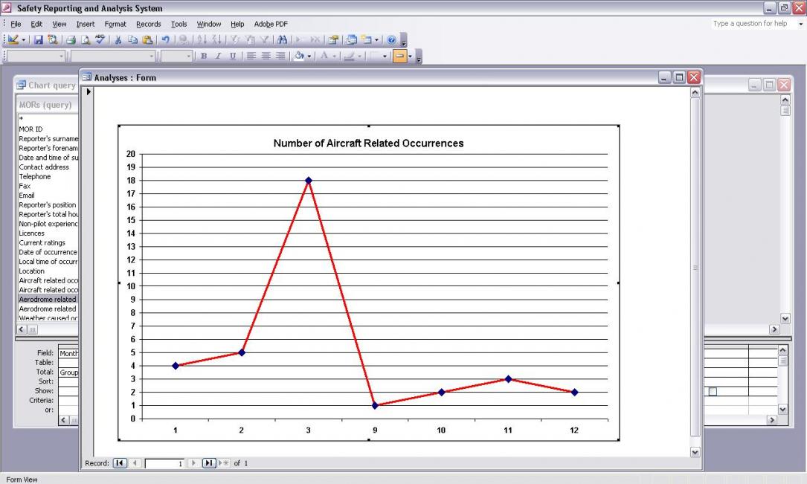Open the Line/Border Width dropdown arrow
This screenshot has height=484, width=807.
point(385,57)
